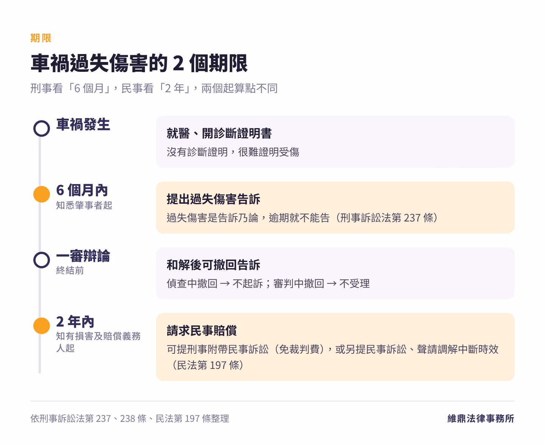Click the caption 知有損害及賠償義務人起
The height and width of the screenshot is (446, 545).
pos(98,342)
